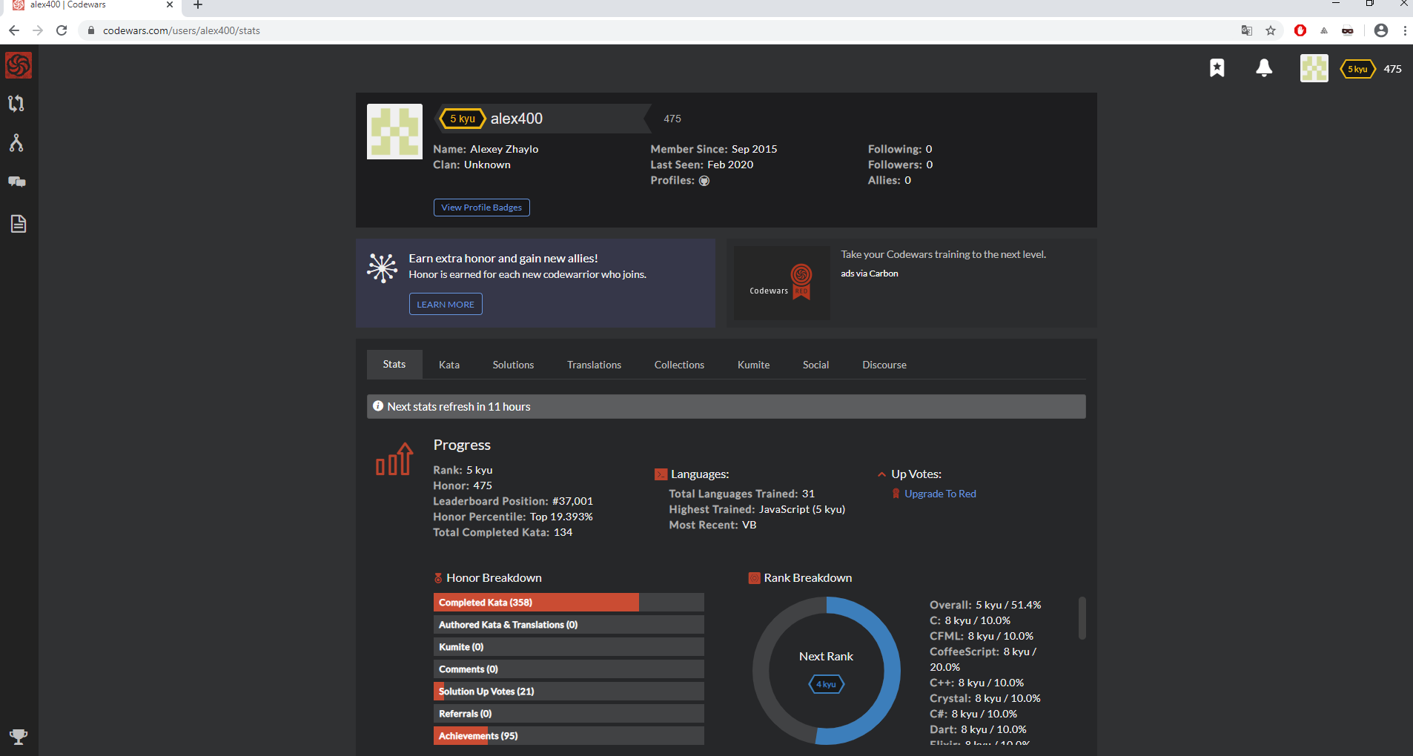This screenshot has height=756, width=1413.
Task: Open the leaderboard trophy icon
Action: pos(19,736)
